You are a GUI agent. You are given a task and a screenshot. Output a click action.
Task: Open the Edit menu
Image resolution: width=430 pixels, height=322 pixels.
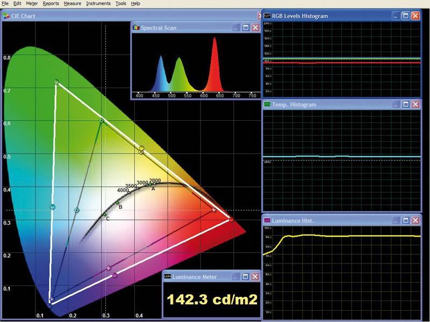[x=17, y=4]
